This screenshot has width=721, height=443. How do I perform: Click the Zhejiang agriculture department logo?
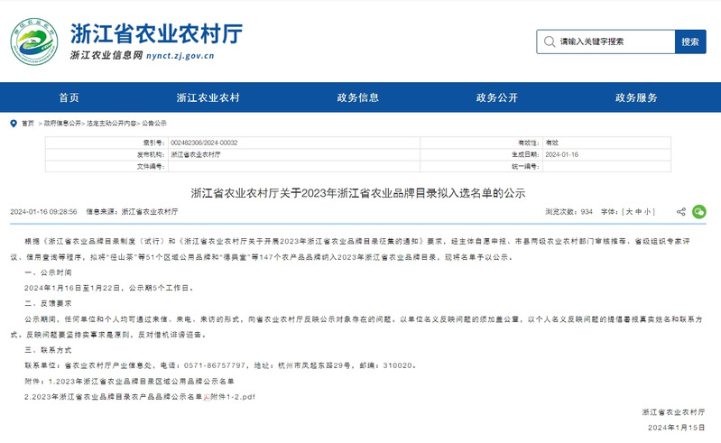34,42
